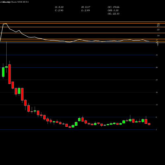This screenshot has width=165, height=165.
Task: Click the candlestick axis label '1'
Action: coord(156,130)
